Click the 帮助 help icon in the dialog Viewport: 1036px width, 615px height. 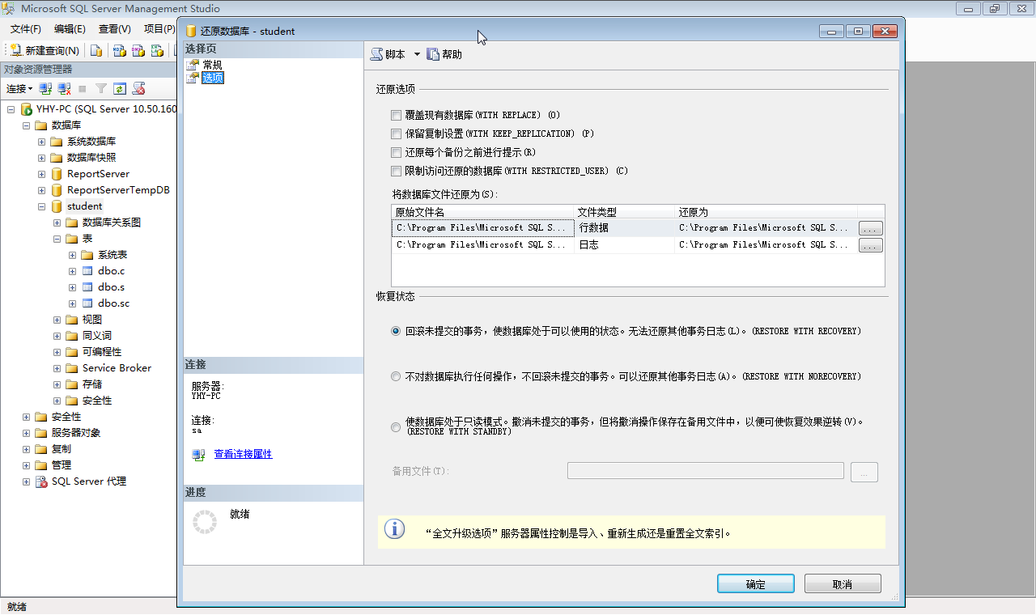(x=433, y=54)
